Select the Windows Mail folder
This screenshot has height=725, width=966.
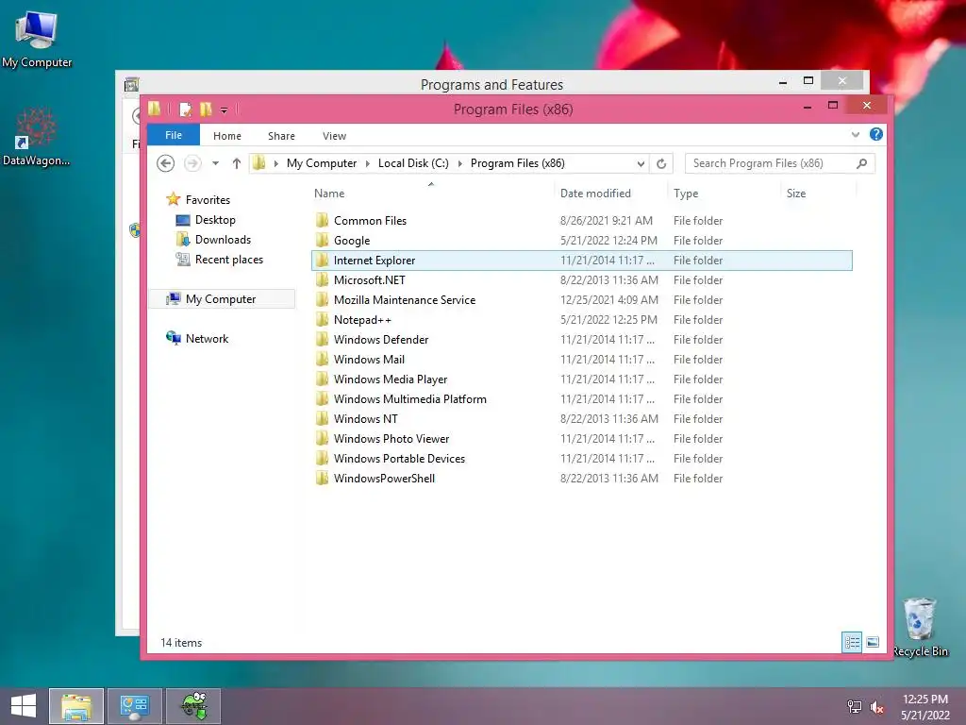582,360
